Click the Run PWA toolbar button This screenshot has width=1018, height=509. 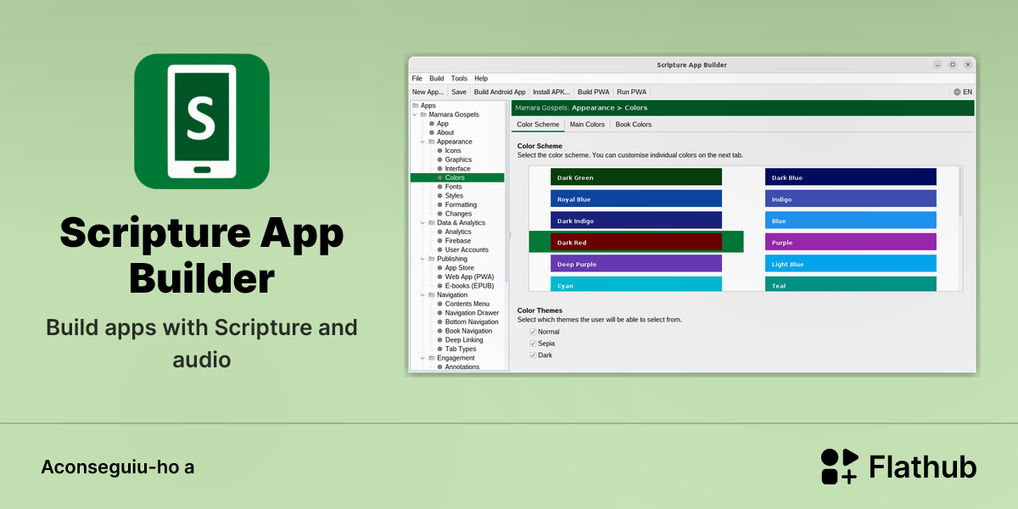[x=631, y=92]
